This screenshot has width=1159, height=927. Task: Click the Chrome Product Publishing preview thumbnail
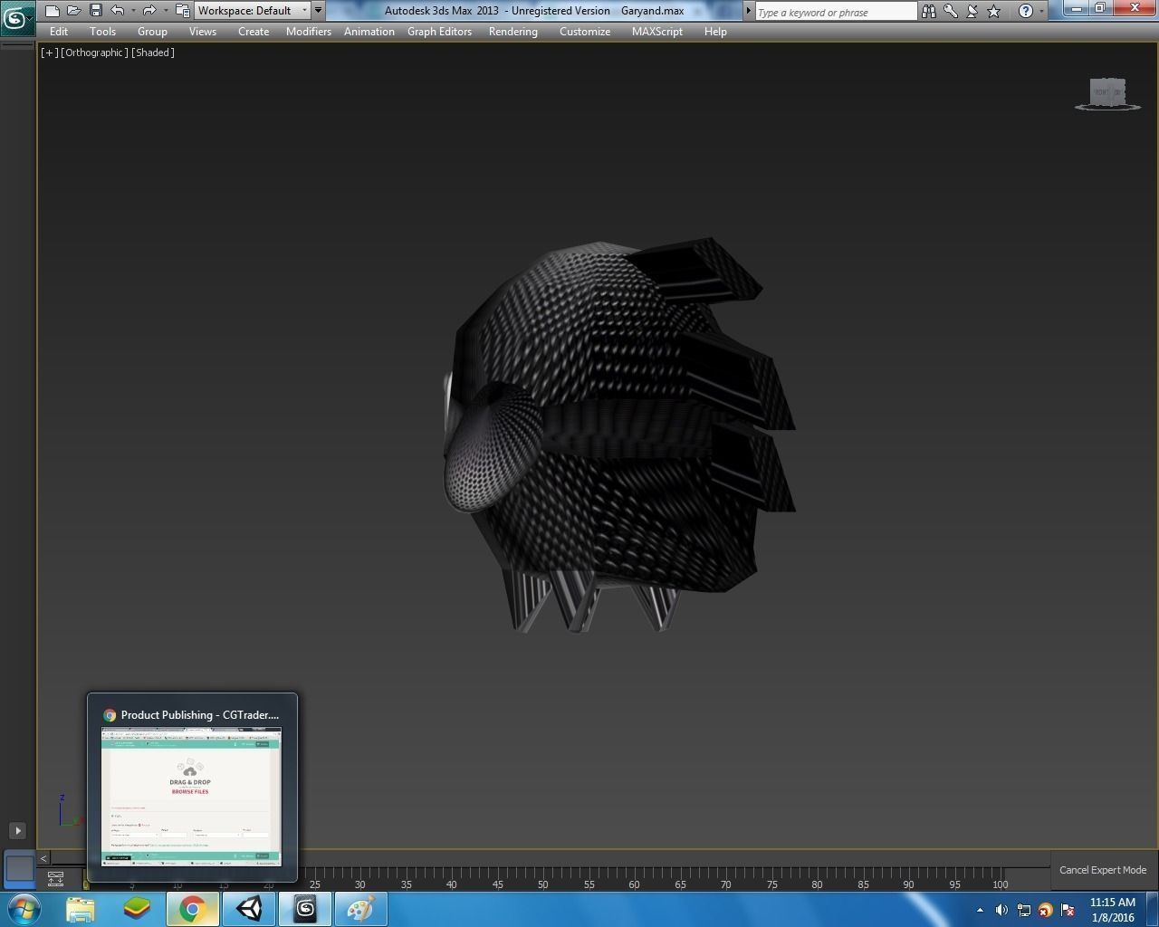click(x=191, y=797)
